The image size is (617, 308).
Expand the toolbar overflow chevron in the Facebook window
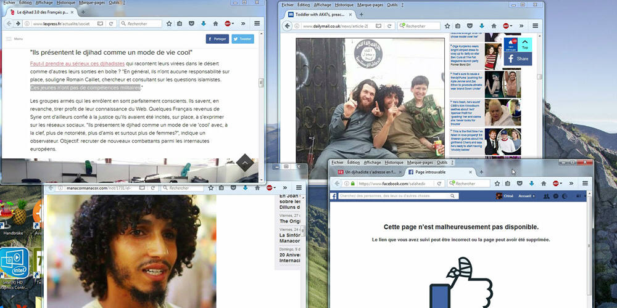(x=571, y=184)
